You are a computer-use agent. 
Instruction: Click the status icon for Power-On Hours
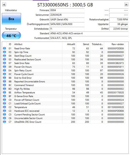click(x=4, y=67)
